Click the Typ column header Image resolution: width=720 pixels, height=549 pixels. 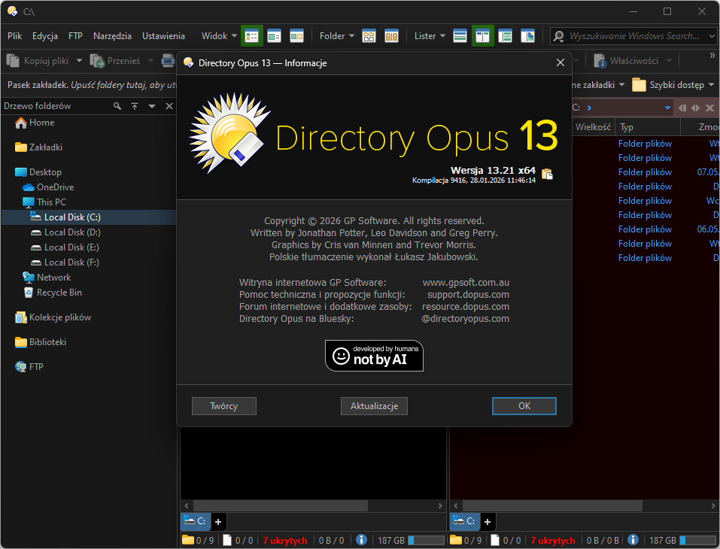(648, 127)
